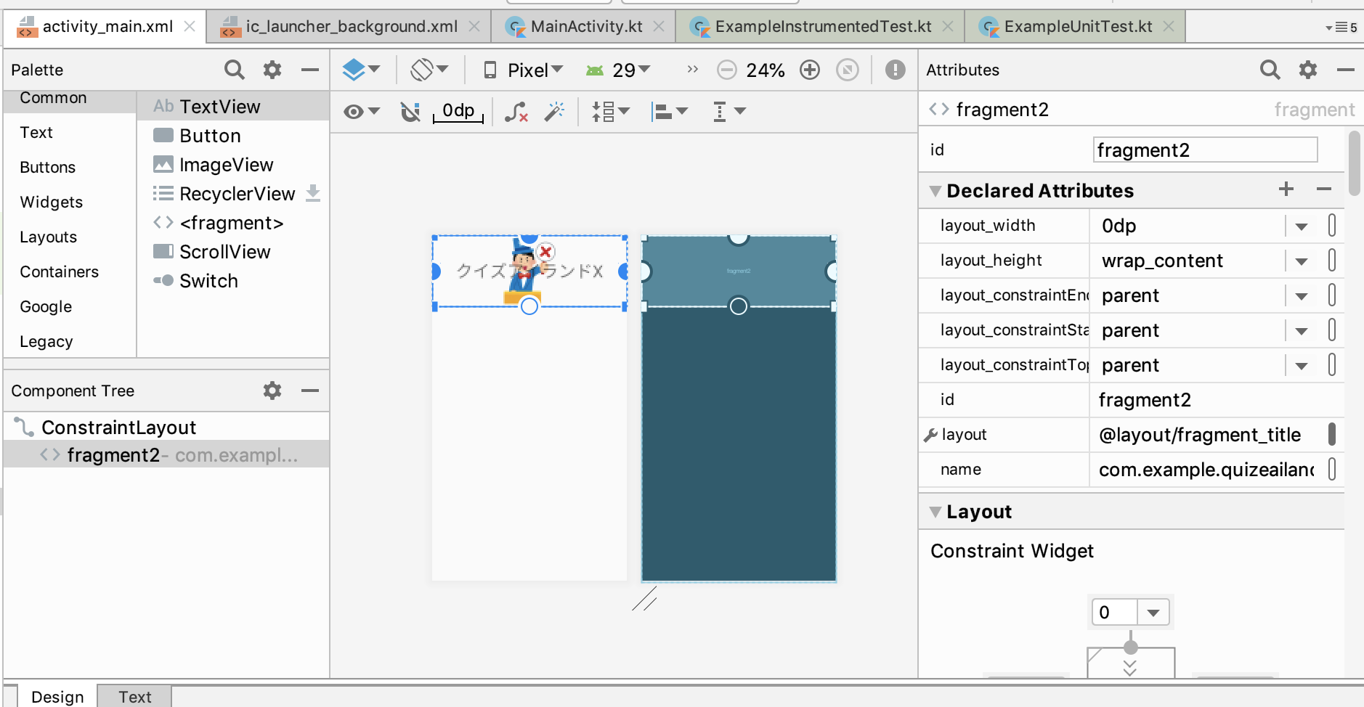The width and height of the screenshot is (1364, 707).
Task: Open align options dropdown
Action: pyautogui.click(x=670, y=112)
